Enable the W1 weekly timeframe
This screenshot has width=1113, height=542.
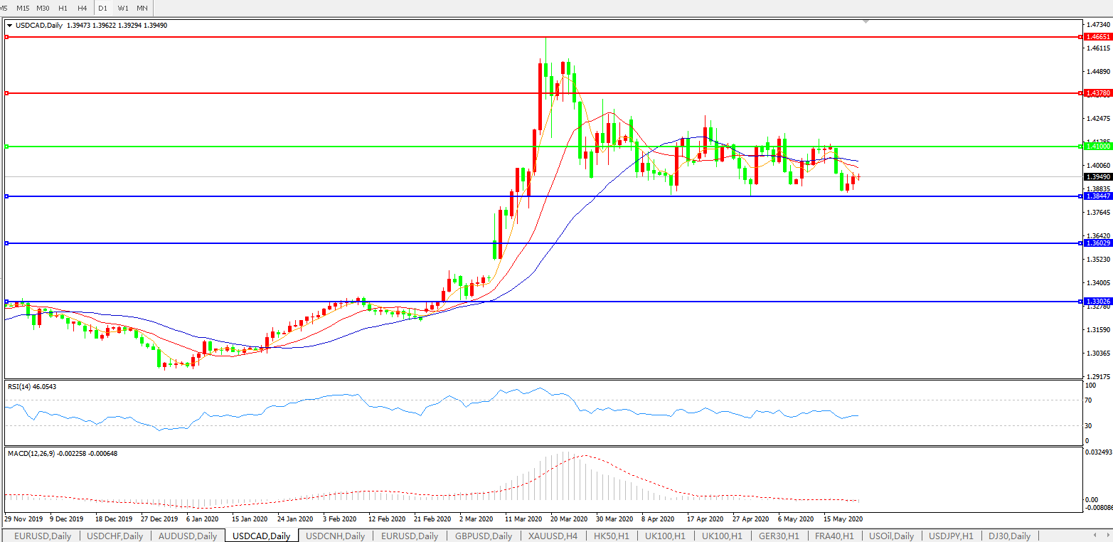pos(123,8)
